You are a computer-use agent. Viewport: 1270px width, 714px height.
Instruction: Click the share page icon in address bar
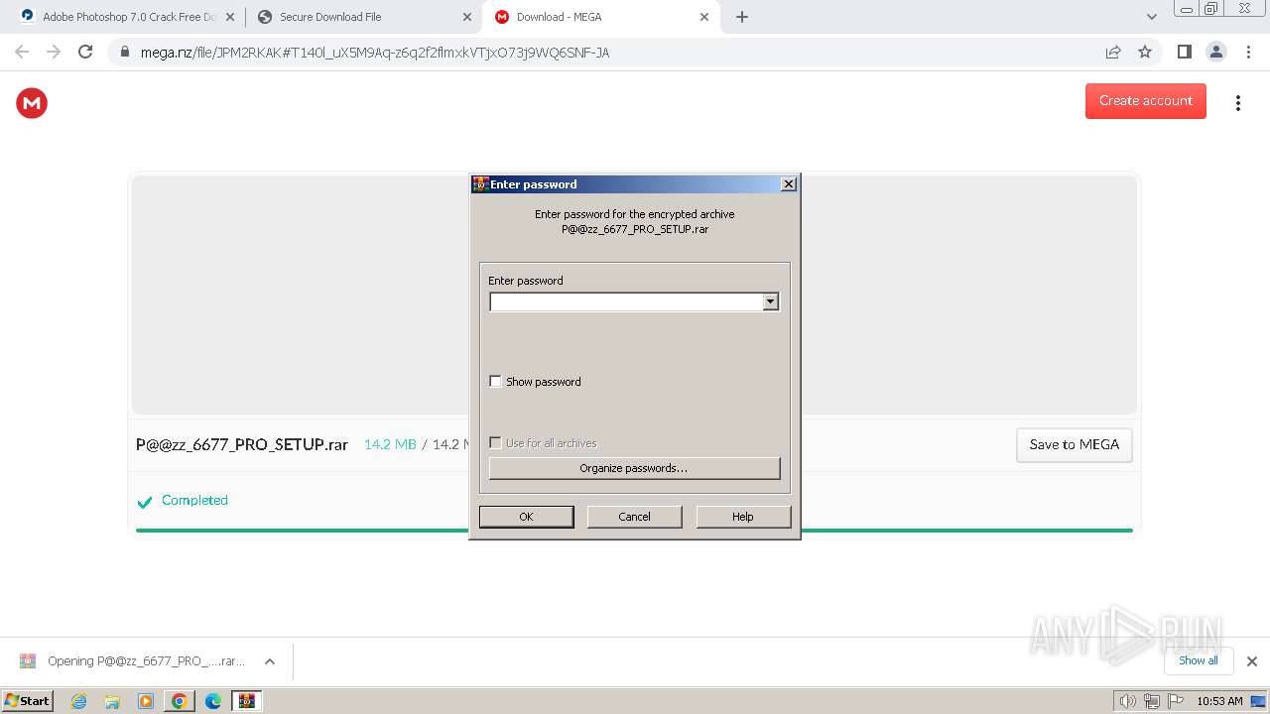(x=1113, y=52)
